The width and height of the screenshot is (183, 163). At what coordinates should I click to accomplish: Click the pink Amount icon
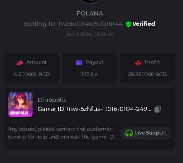(19, 62)
